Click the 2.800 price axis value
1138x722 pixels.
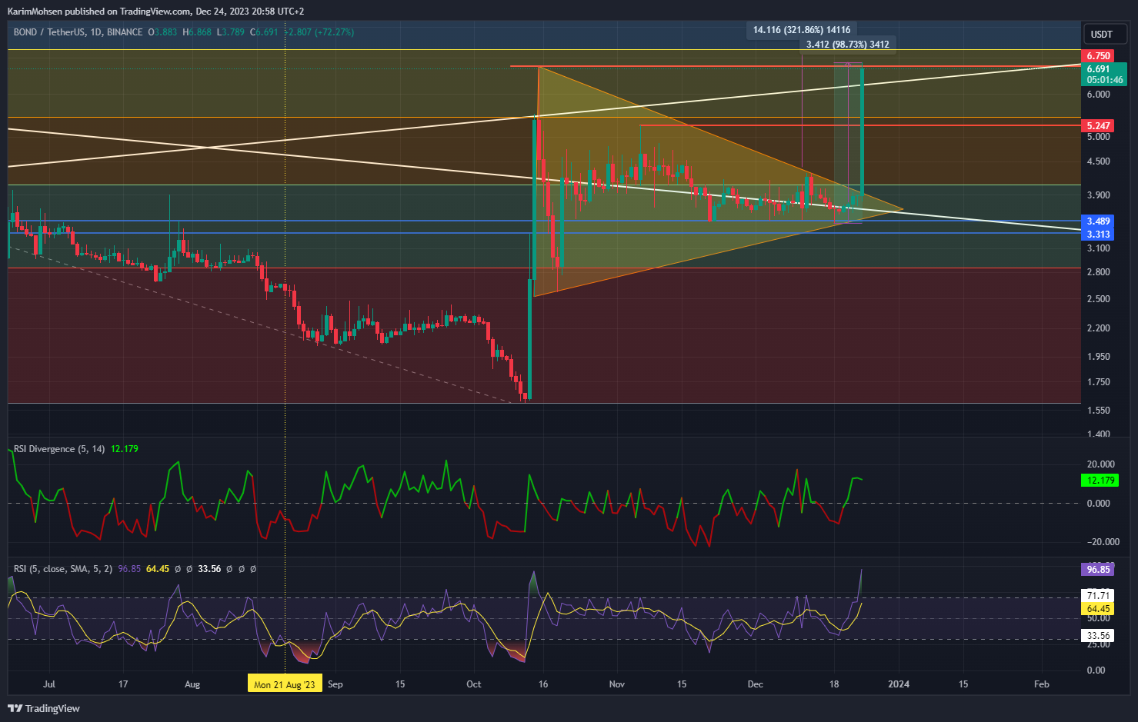coord(1099,272)
